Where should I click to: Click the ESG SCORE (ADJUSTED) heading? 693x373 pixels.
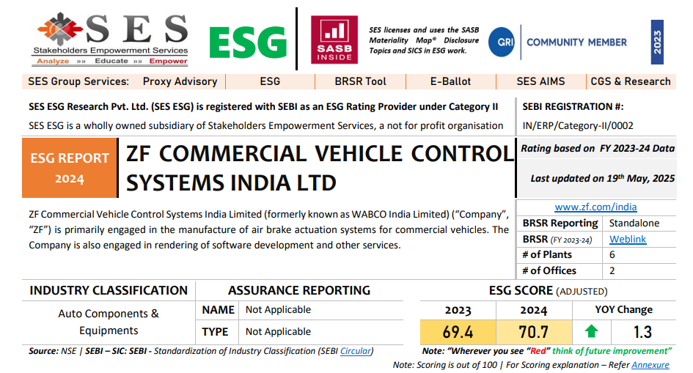pos(548,291)
